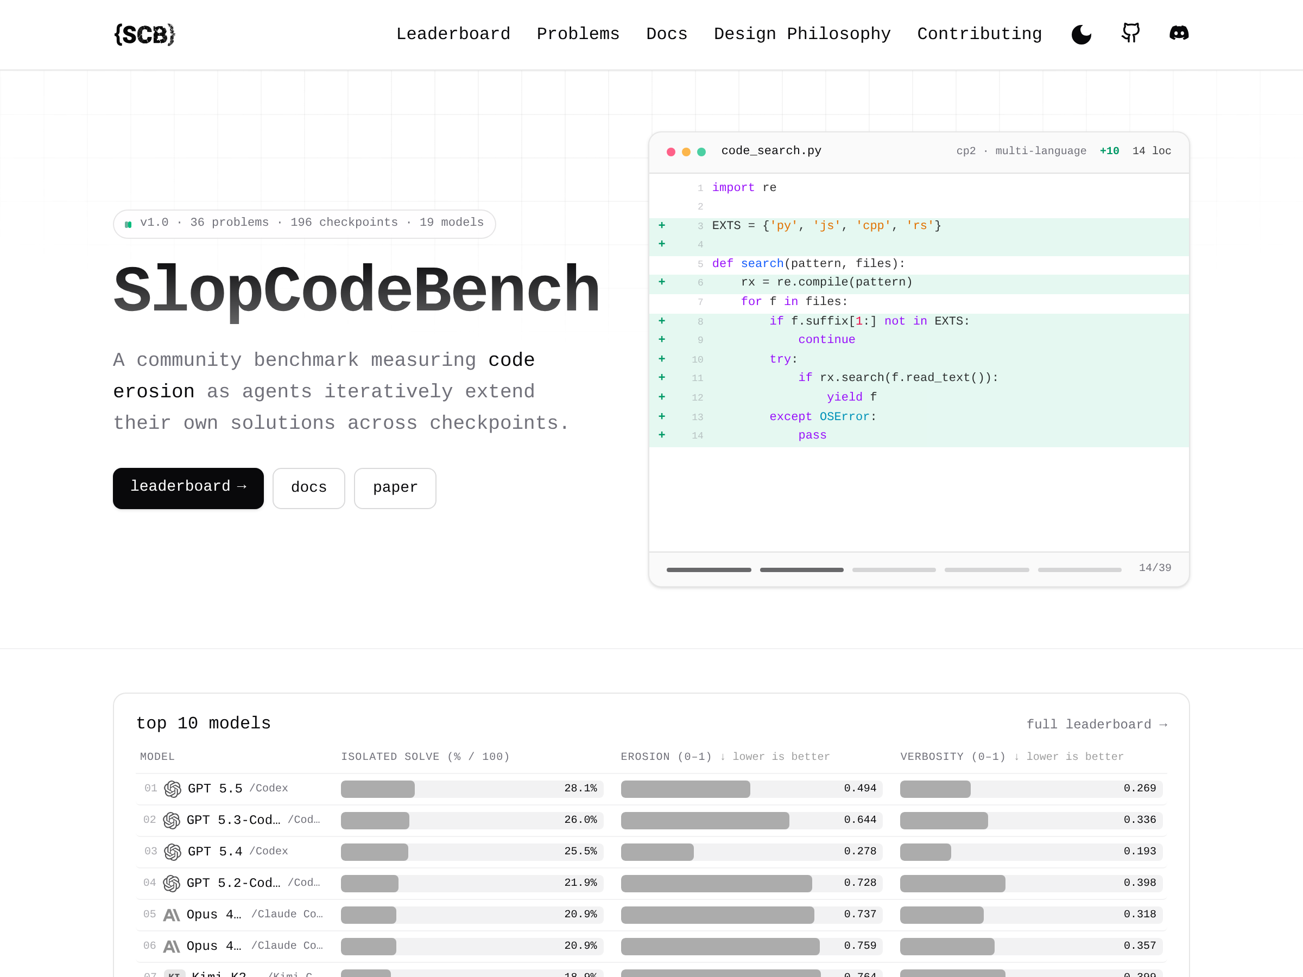Click the docs button below the headline
Screen dimensions: 1303x977
(309, 487)
